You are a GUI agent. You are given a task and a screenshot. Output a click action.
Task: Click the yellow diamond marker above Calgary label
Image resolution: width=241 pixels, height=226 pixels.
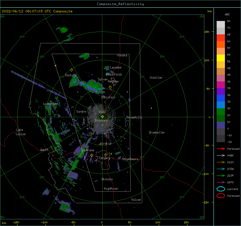(106, 155)
